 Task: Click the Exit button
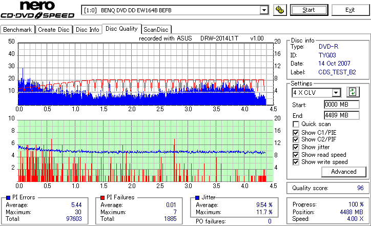coord(350,10)
